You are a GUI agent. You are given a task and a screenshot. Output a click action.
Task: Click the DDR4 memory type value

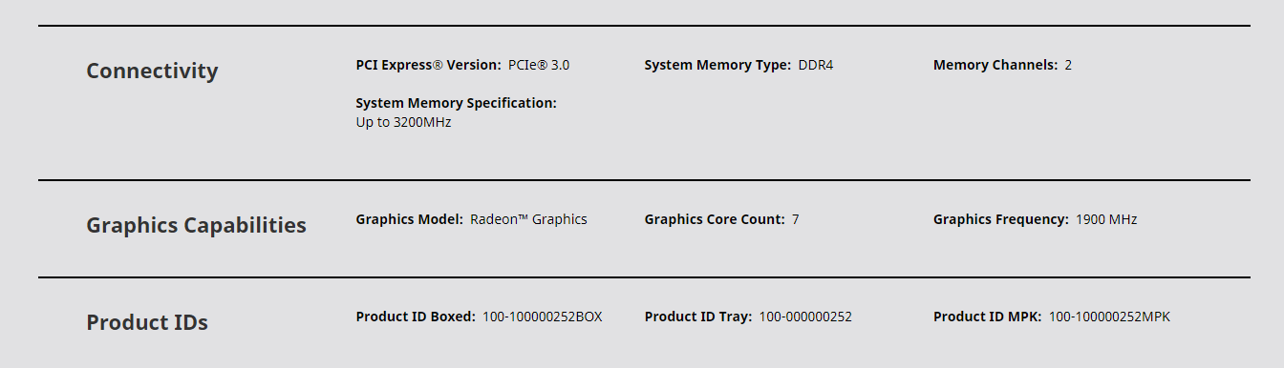[x=816, y=65]
